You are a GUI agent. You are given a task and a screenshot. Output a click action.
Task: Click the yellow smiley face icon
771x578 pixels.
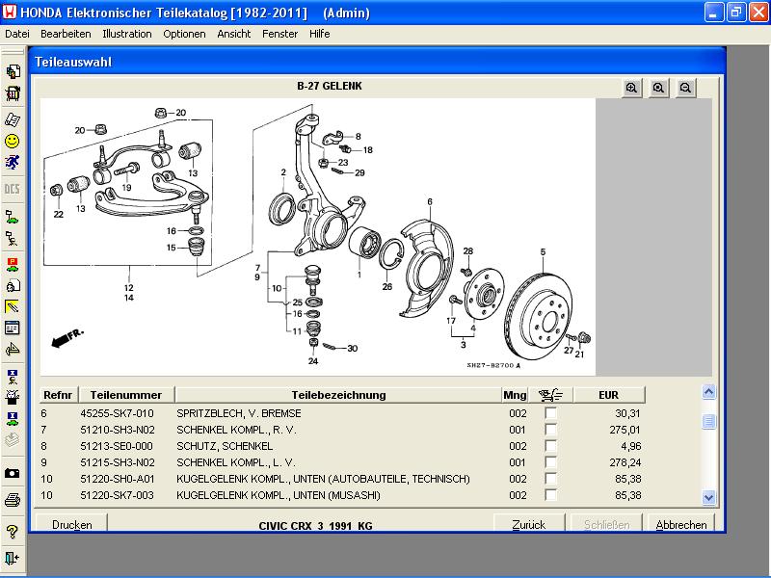[x=13, y=141]
